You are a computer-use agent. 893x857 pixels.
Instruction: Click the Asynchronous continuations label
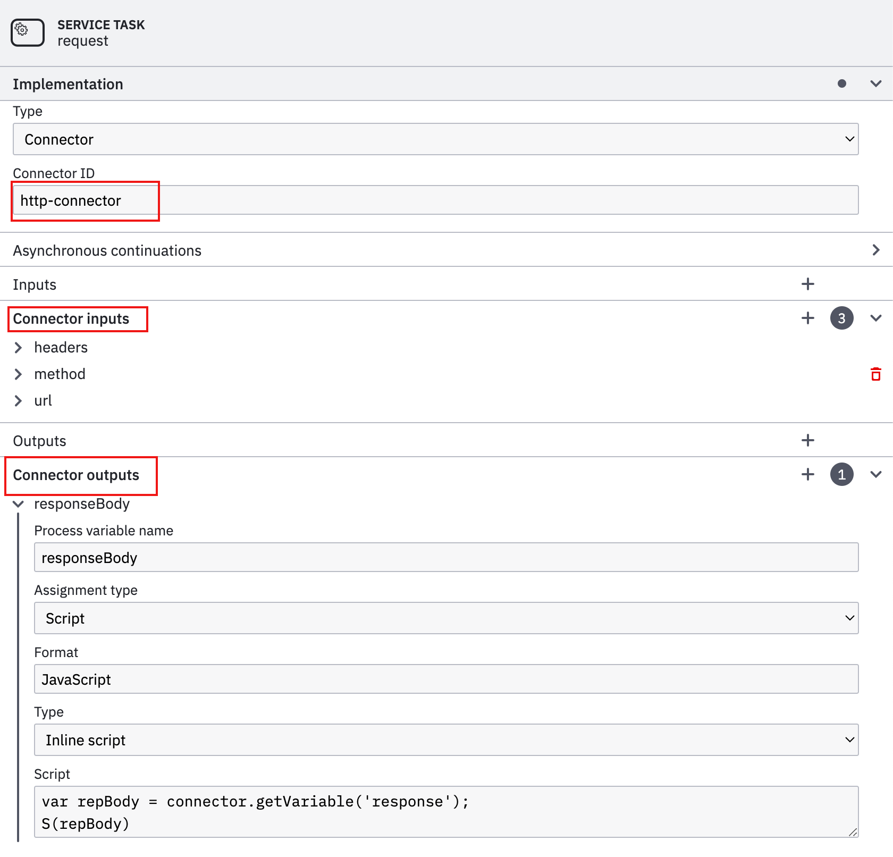point(107,251)
